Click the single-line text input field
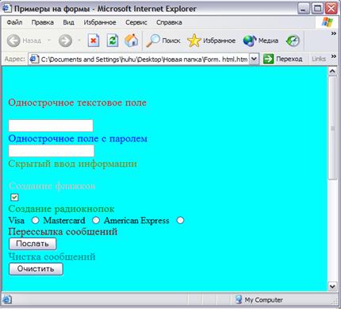This screenshot has height=309, width=341. [x=51, y=126]
